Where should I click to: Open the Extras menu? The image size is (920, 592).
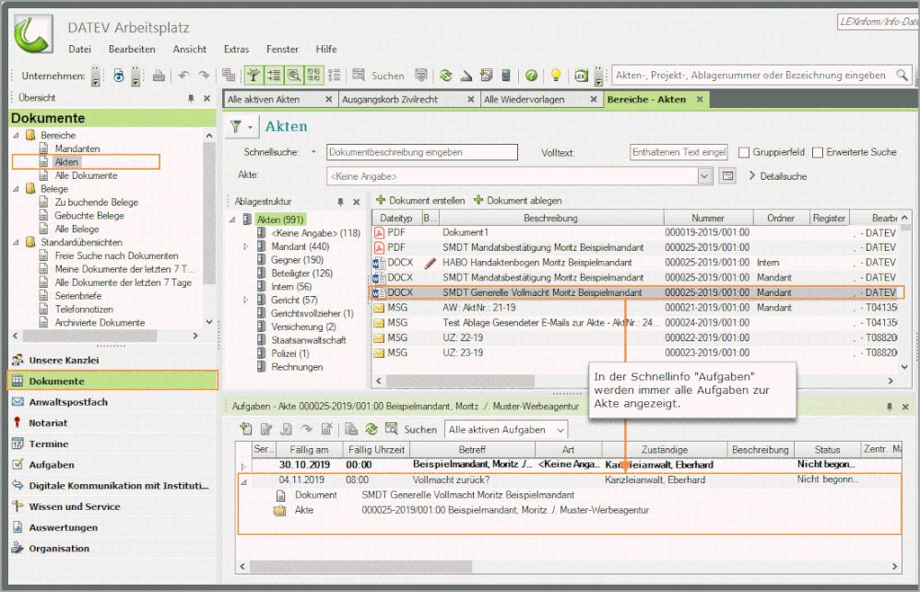click(237, 49)
